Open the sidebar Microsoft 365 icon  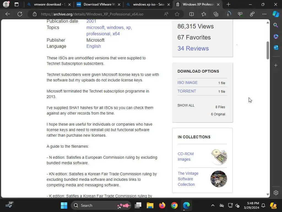(x=276, y=36)
